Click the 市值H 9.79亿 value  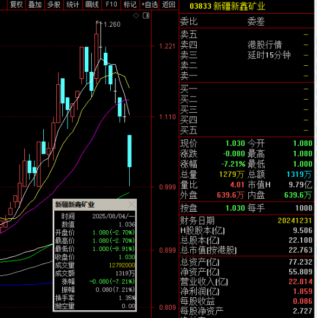(x=300, y=185)
